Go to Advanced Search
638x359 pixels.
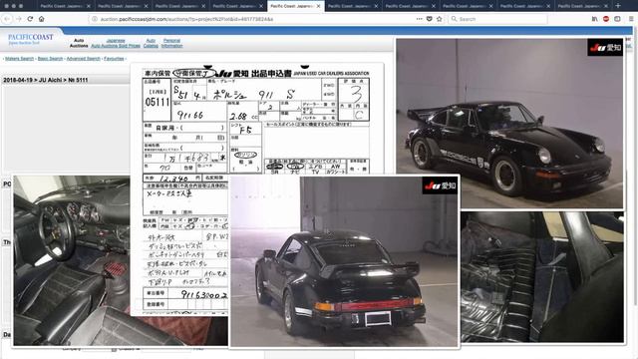(83, 59)
